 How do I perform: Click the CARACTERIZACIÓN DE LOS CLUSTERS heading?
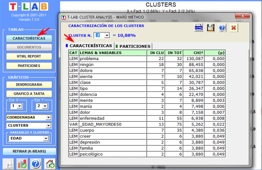[x=106, y=26]
